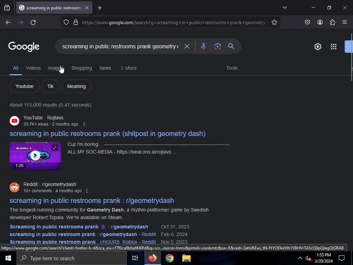Open the three-dot menu for YouTube result
The width and height of the screenshot is (353, 265).
[x=84, y=124]
